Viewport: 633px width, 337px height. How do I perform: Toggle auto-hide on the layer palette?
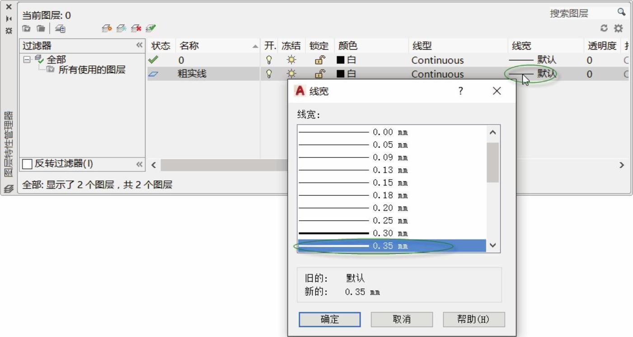coord(9,19)
